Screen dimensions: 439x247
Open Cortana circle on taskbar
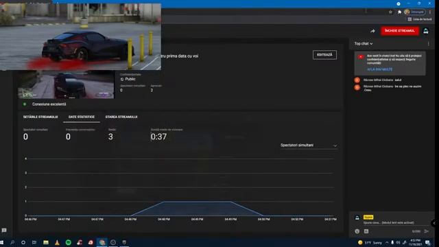(x=23, y=242)
